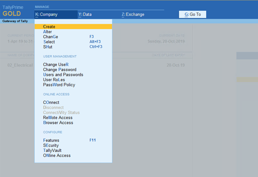Select TallyVault option
Screen dimensions: 258x177
click(x=53, y=150)
